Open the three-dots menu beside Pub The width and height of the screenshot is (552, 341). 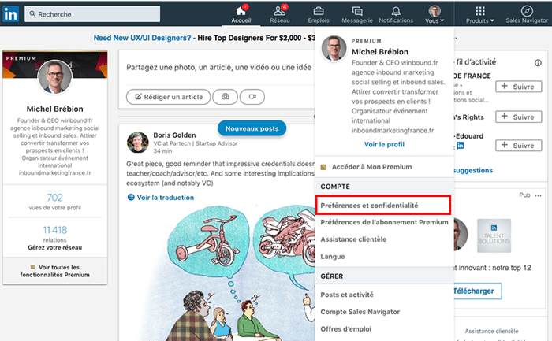pos(539,196)
